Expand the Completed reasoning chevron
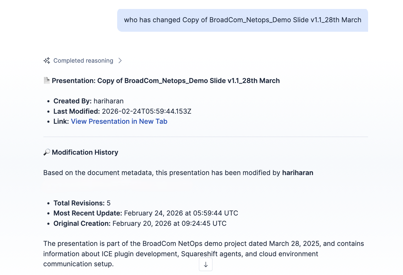This screenshot has width=403, height=275. coord(120,61)
